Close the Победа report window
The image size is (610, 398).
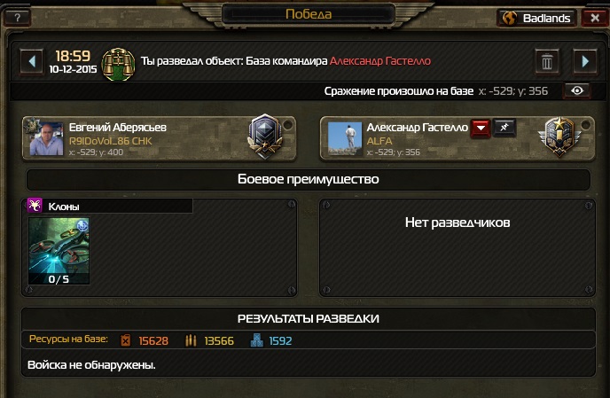coord(594,18)
